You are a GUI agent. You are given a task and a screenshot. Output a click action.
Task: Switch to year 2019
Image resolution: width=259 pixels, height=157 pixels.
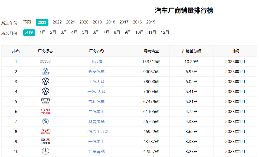97,22
